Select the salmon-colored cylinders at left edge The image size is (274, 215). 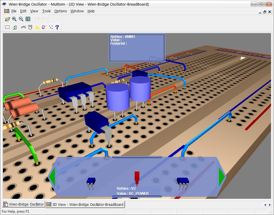(x=21, y=107)
